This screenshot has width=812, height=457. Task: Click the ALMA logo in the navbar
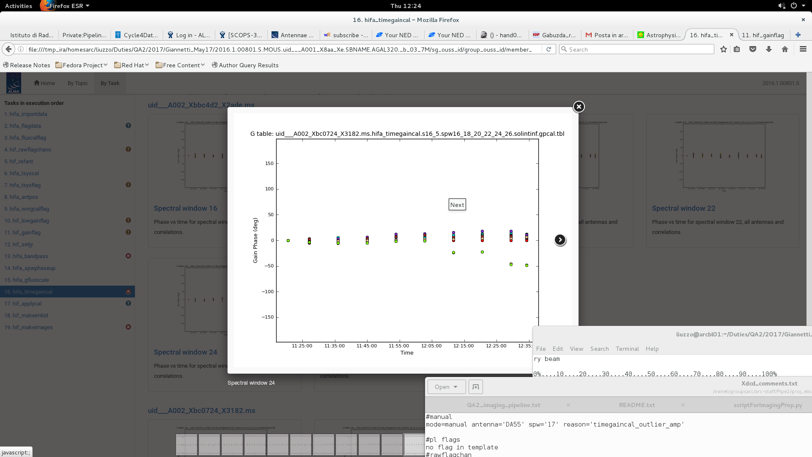click(14, 83)
